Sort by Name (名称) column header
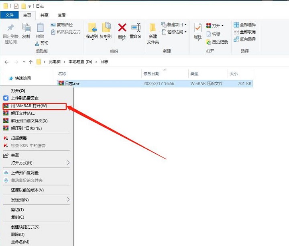289x246 pixels. click(x=99, y=74)
